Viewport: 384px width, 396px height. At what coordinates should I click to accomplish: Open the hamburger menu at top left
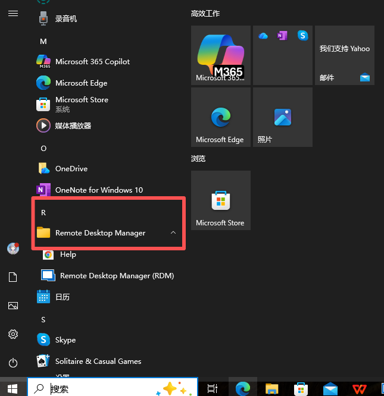point(13,14)
